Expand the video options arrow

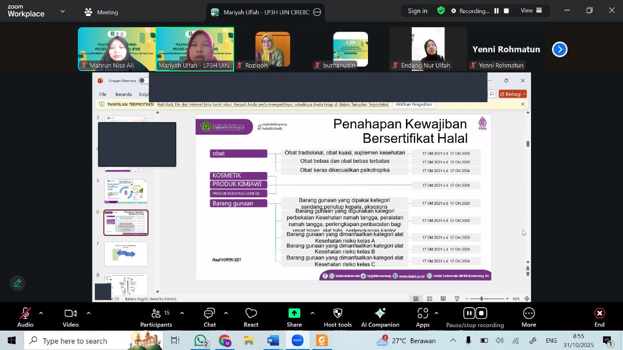click(88, 313)
